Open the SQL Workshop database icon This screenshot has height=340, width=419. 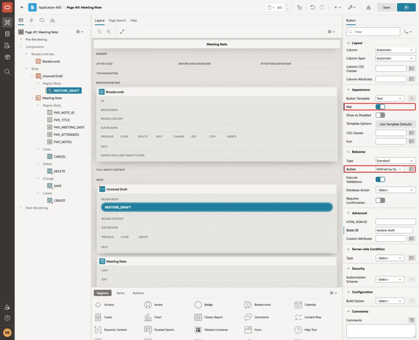point(7,34)
